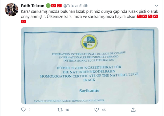This screenshot has width=164, height=116.
Task: Click the reply speech bubble icon
Action: tap(23, 110)
